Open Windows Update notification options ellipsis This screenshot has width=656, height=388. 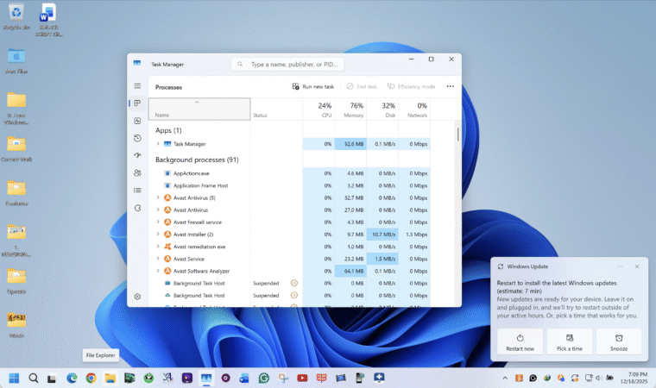pyautogui.click(x=620, y=266)
